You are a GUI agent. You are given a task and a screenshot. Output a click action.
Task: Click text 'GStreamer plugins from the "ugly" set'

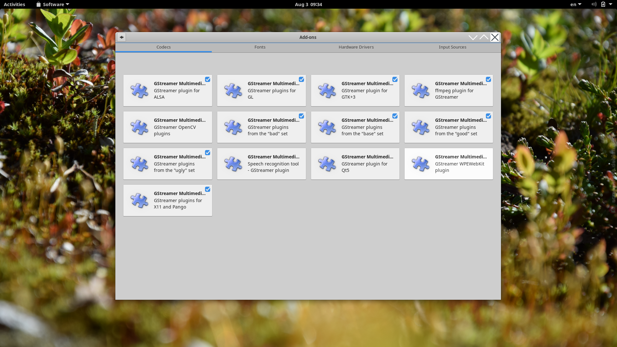coord(174,167)
